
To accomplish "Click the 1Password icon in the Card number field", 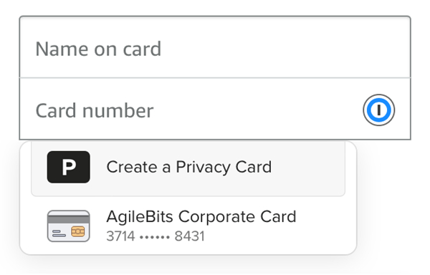I will click(x=378, y=110).
